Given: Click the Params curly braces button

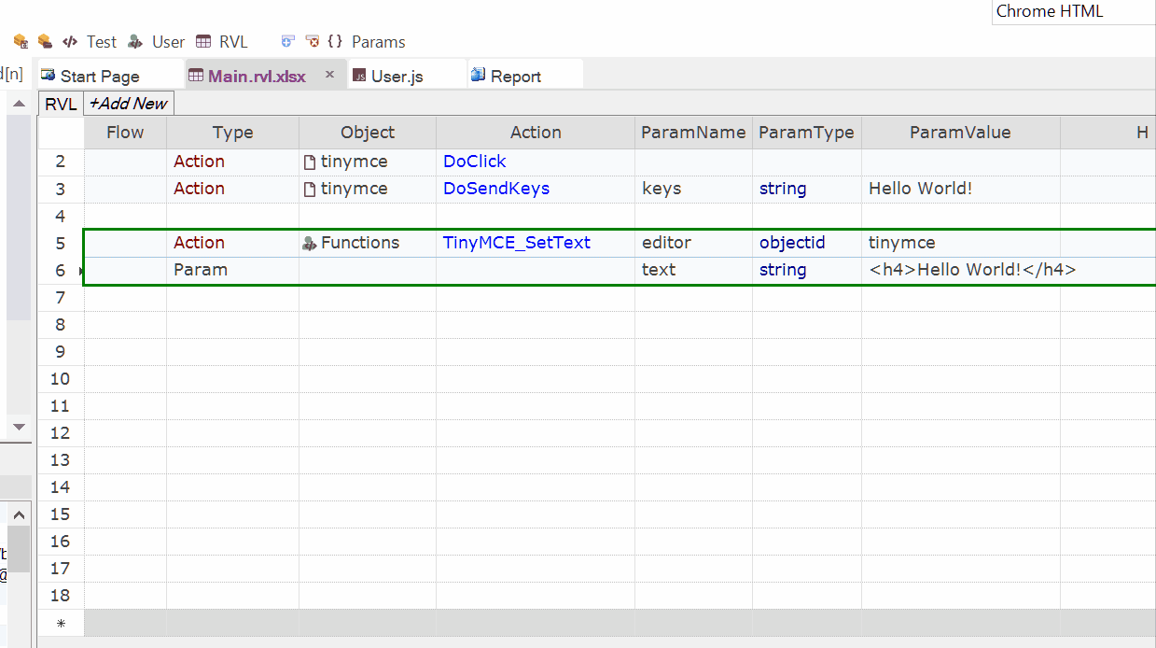Looking at the screenshot, I should [x=367, y=41].
